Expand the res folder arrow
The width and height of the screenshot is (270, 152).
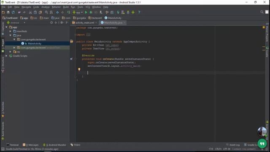tap(11, 52)
